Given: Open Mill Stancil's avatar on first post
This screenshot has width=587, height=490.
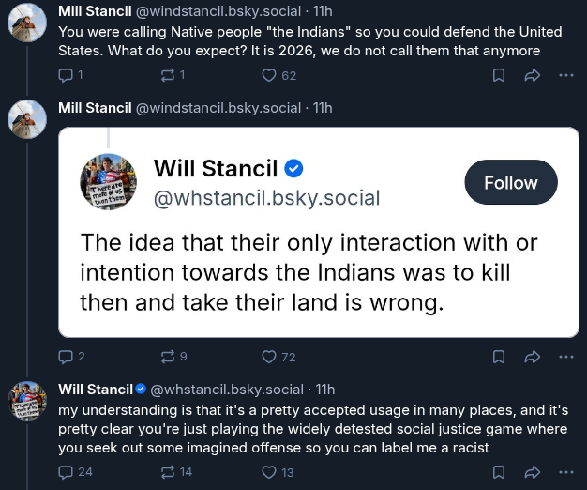Looking at the screenshot, I should [27, 22].
